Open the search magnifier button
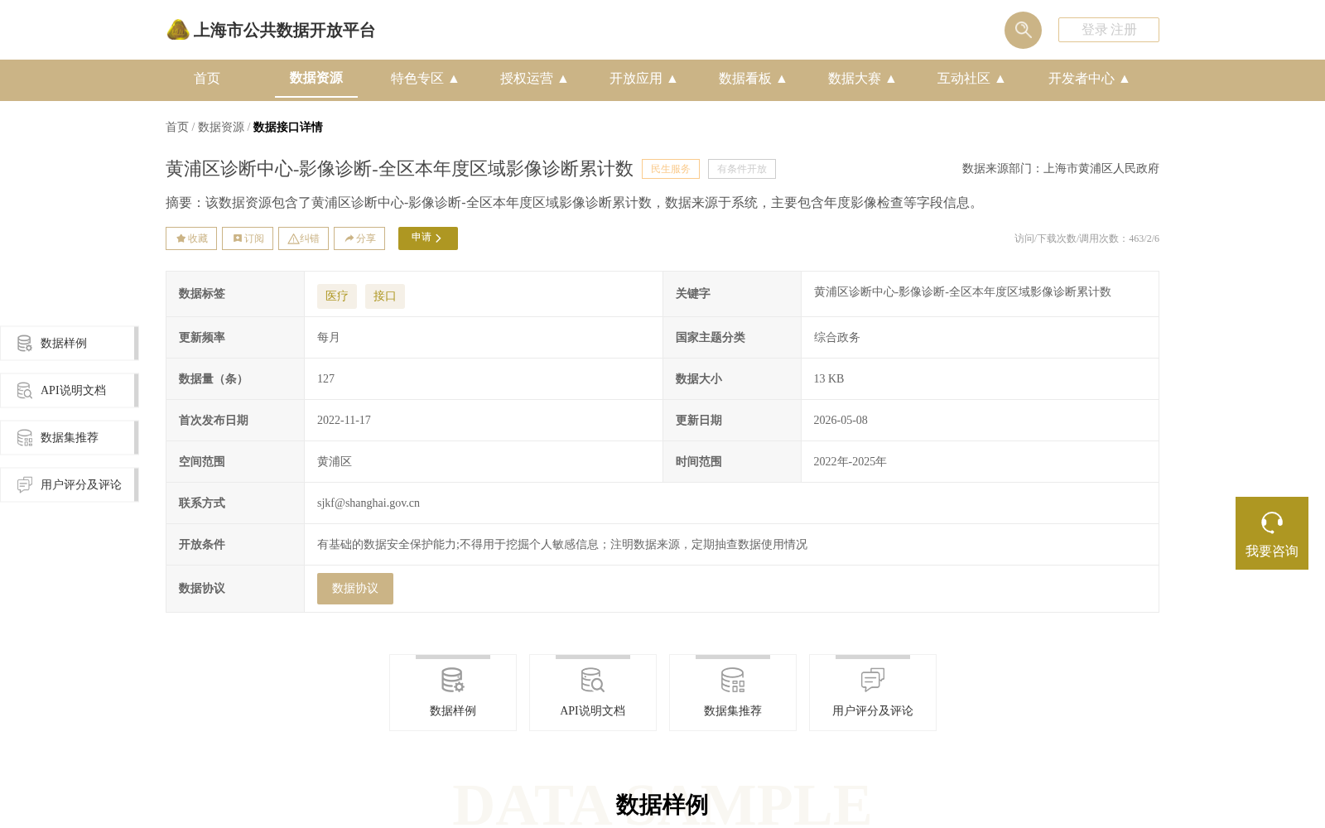Viewport: 1325px width, 828px height. coord(1023,30)
